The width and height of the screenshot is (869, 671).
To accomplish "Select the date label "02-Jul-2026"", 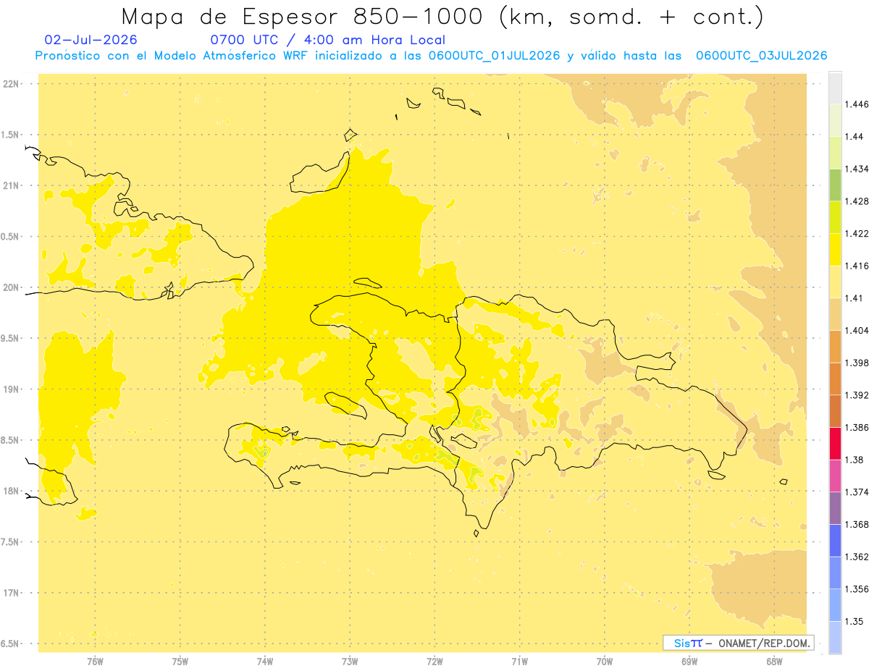I will 91,40.
